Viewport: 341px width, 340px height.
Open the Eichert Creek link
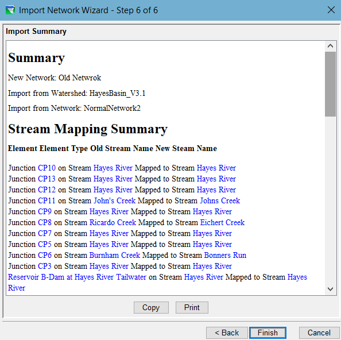222,222
